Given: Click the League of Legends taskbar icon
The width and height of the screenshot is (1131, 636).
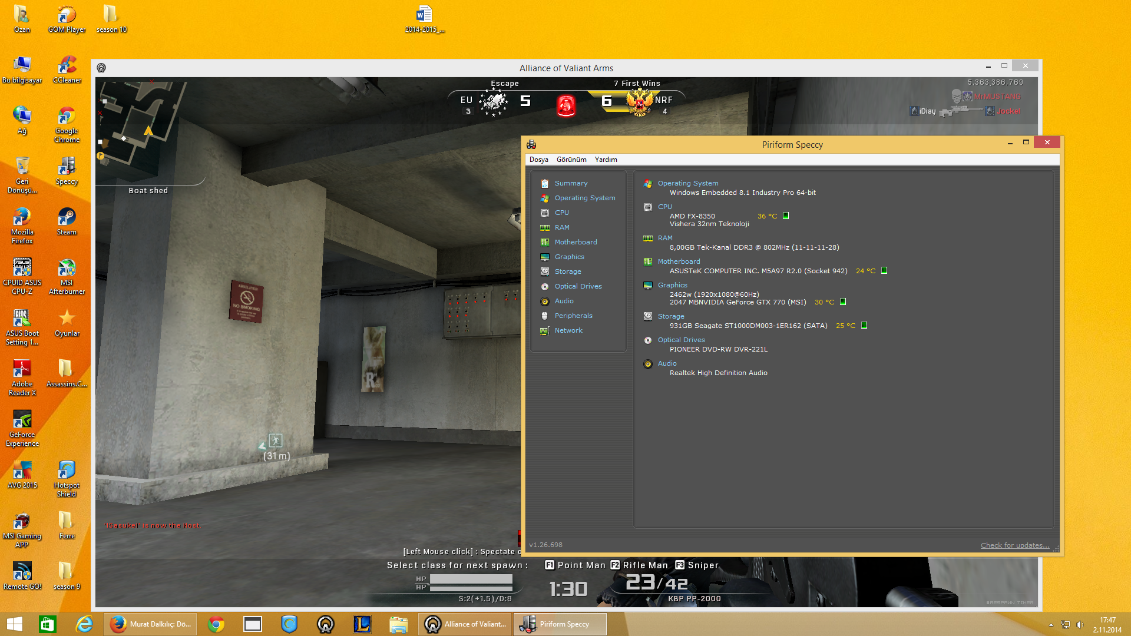Looking at the screenshot, I should [362, 624].
